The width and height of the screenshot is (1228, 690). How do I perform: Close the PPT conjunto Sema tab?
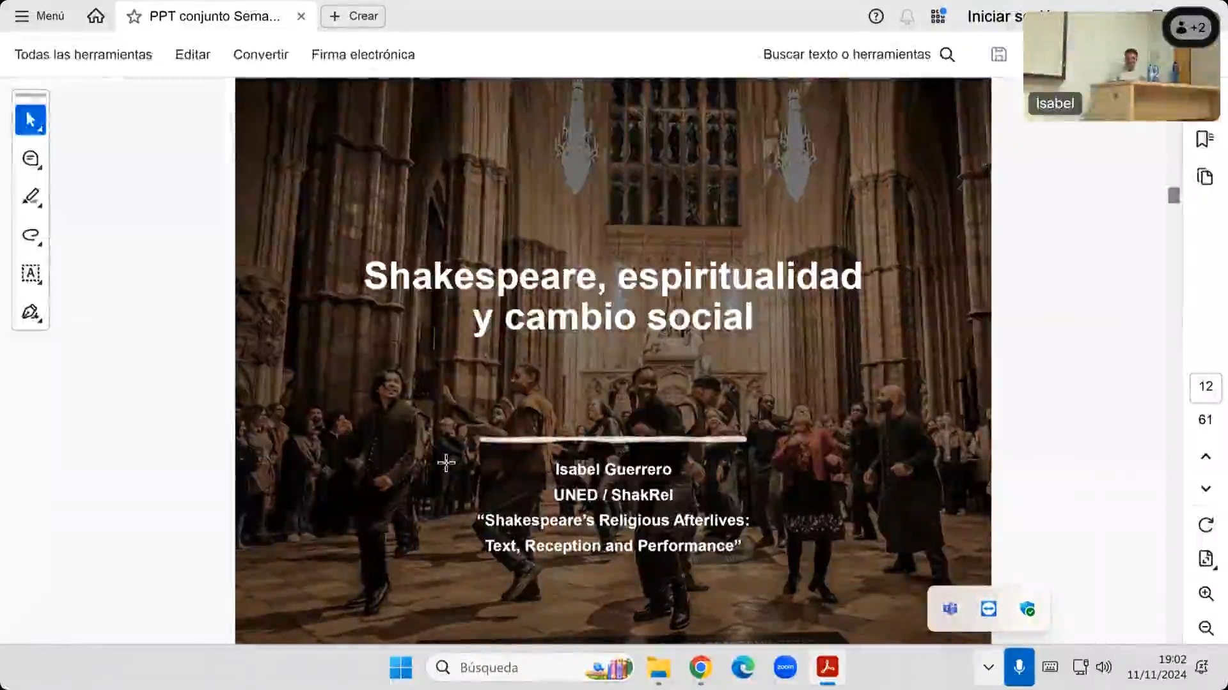301,17
